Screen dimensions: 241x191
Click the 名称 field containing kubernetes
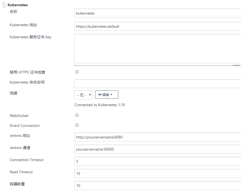[x=158, y=13]
